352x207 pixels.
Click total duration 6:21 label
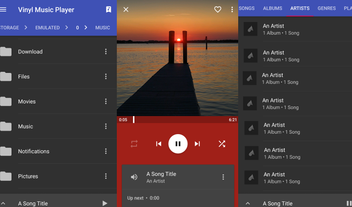pos(233,120)
